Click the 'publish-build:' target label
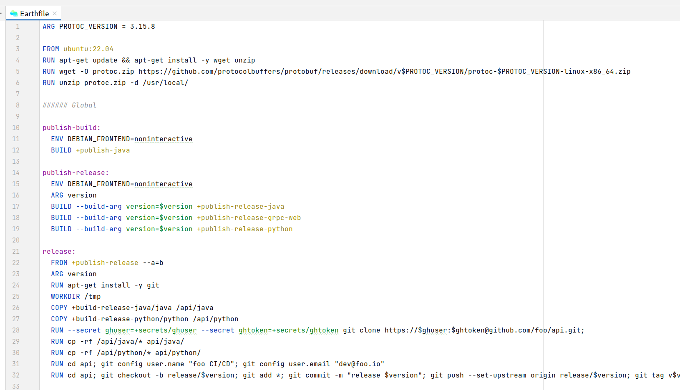 (72, 127)
